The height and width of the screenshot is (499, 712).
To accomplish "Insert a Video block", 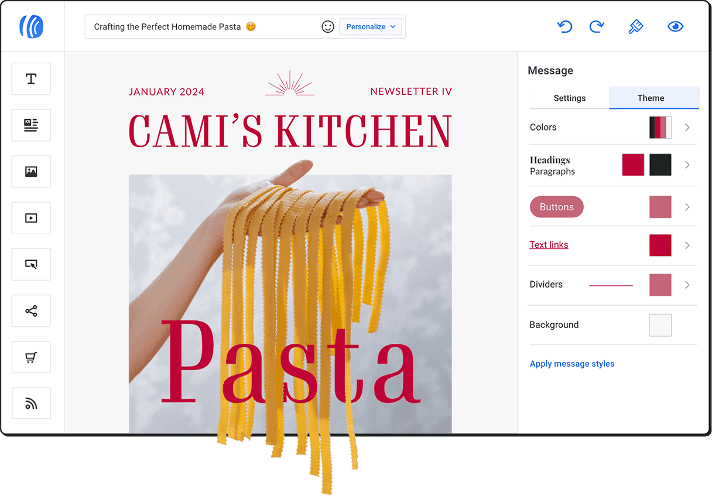I will click(x=31, y=218).
